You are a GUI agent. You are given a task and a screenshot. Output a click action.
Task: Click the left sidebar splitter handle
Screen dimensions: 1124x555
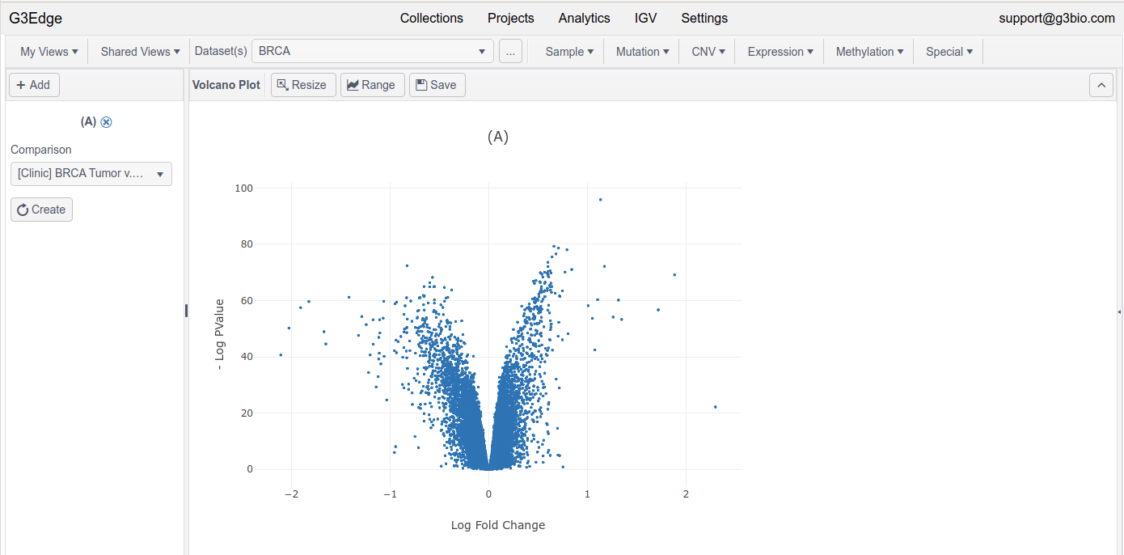[x=186, y=311]
